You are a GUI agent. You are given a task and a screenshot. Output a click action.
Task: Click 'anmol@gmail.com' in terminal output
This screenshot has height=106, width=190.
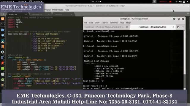coord(105,31)
